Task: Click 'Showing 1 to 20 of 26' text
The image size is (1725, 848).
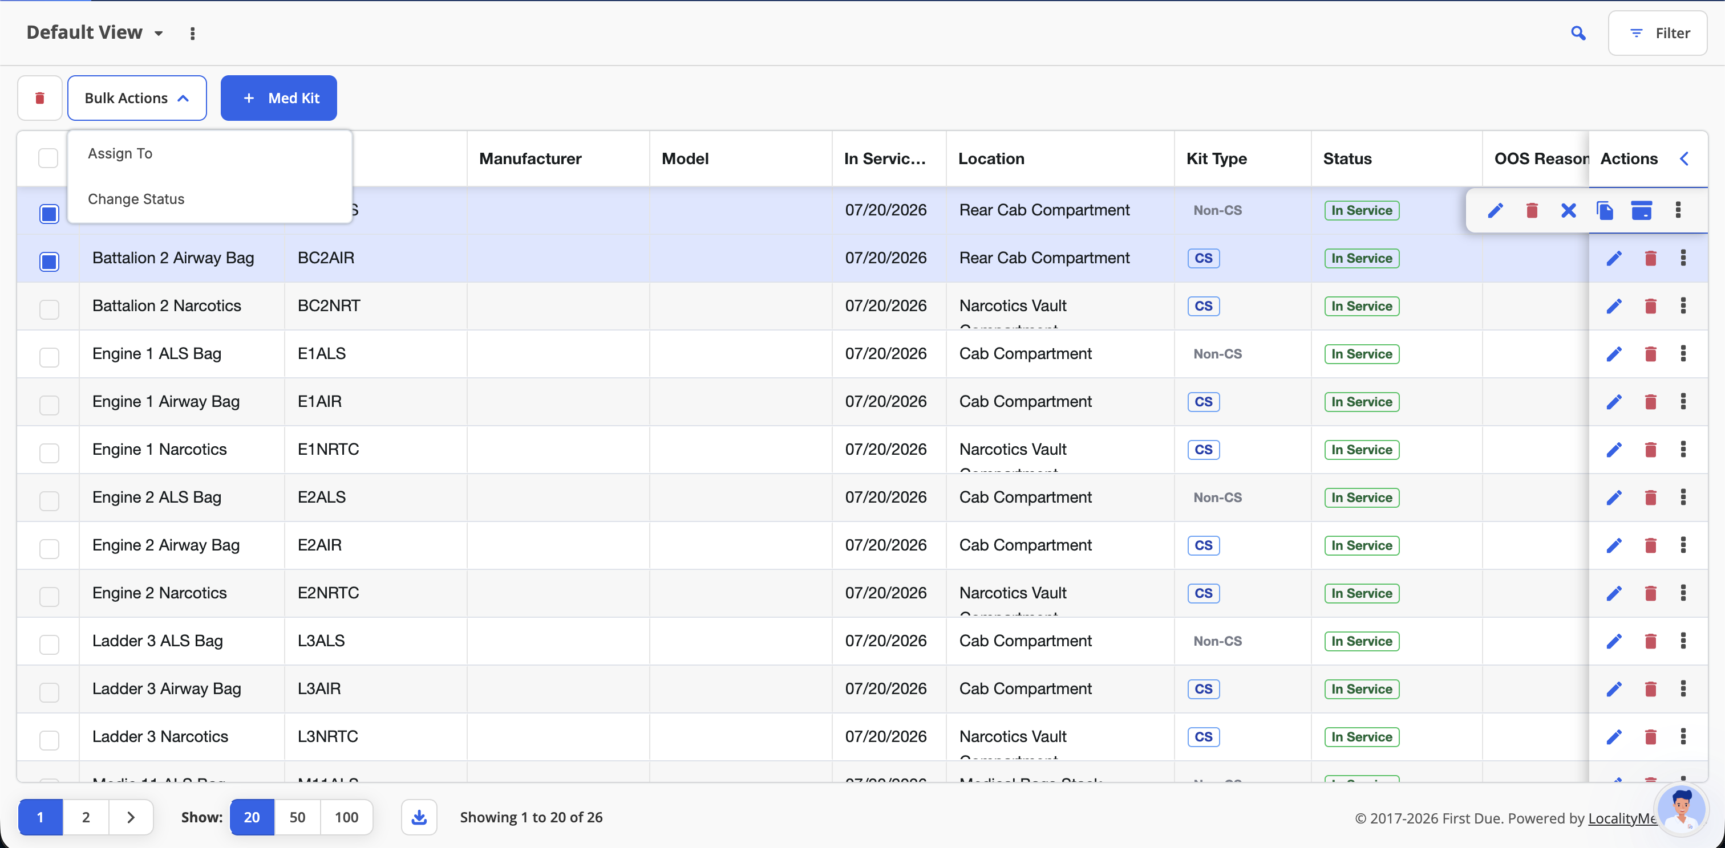Action: 531,817
